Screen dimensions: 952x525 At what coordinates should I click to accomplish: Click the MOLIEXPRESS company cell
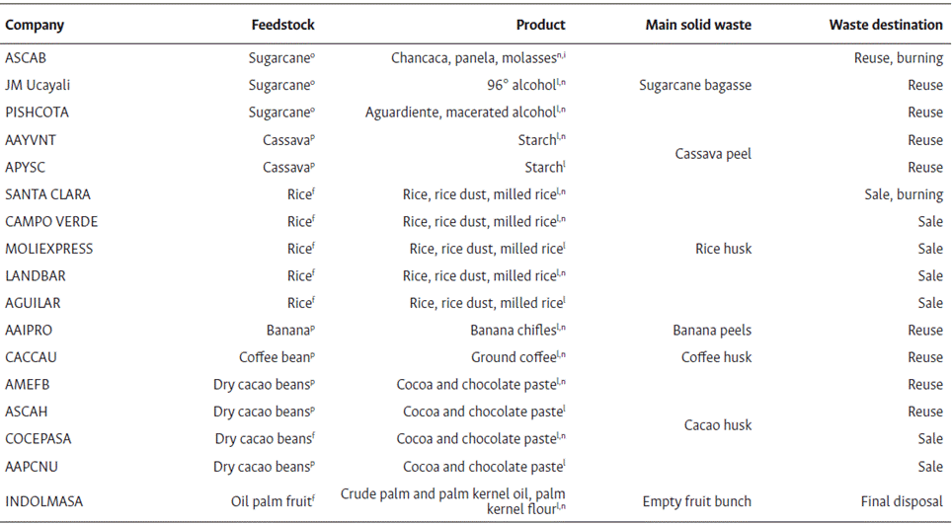click(x=49, y=249)
